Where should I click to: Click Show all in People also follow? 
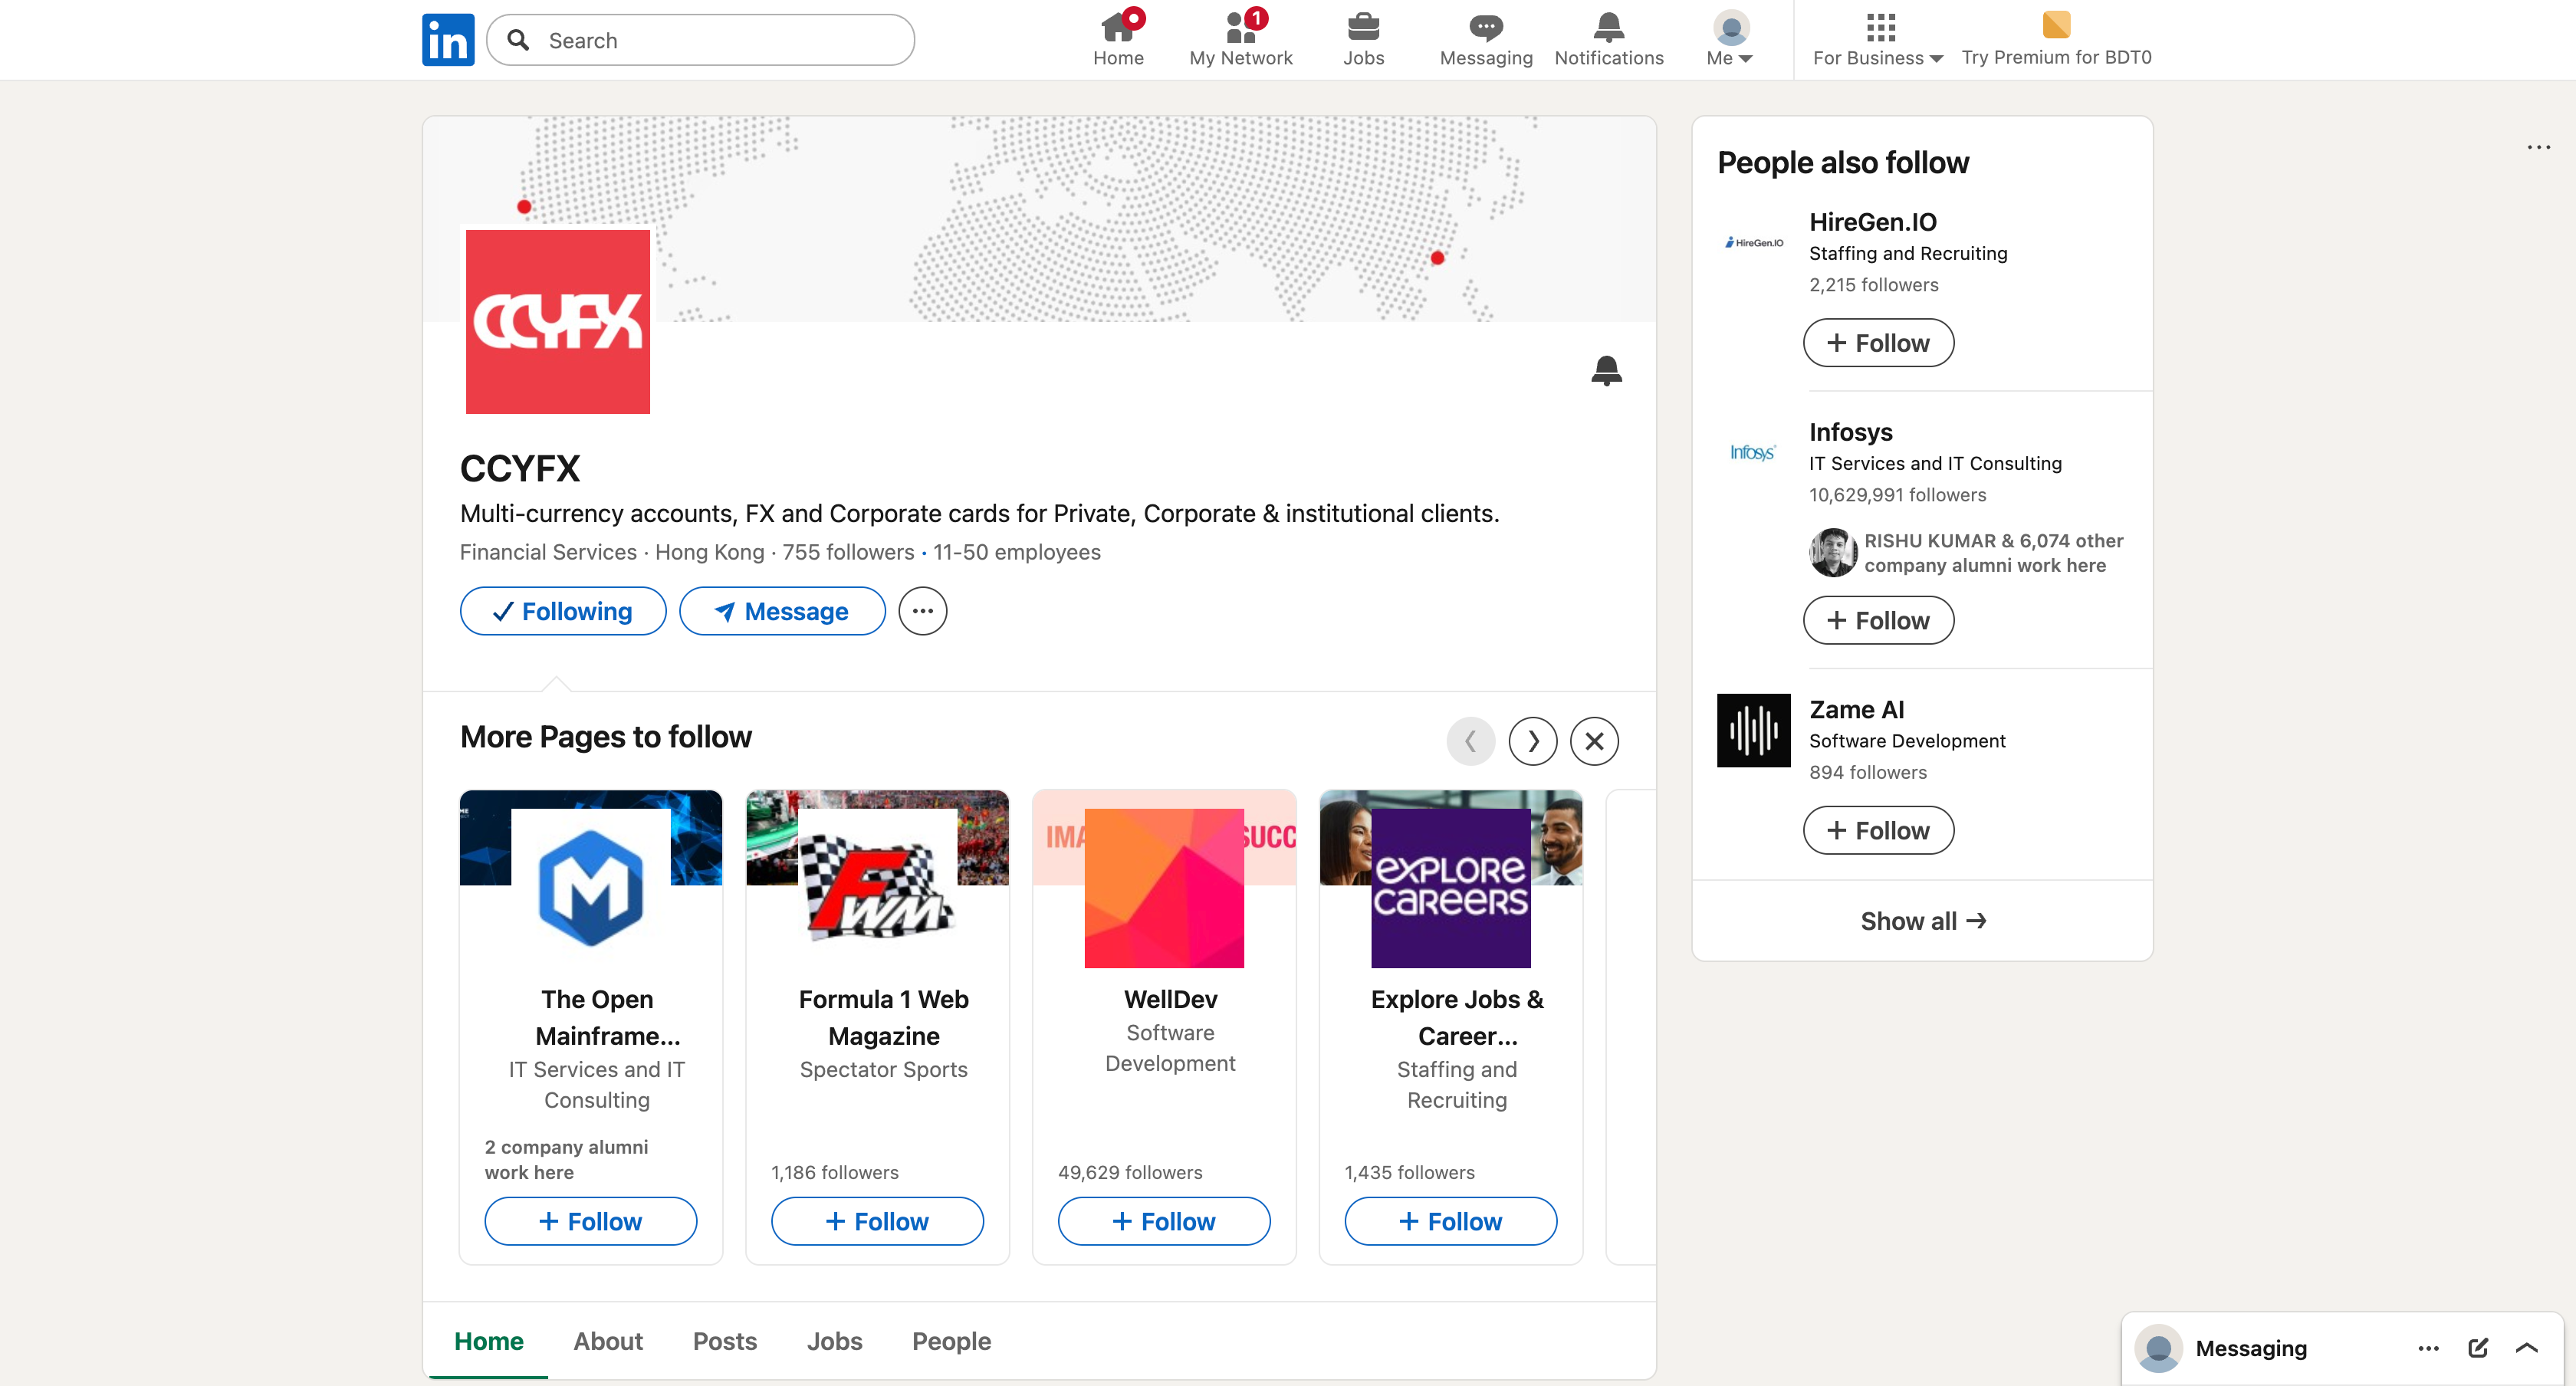click(1922, 921)
